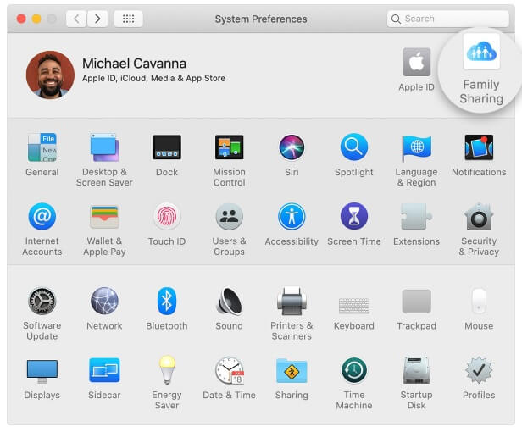Click the forward navigation arrow
This screenshot has height=432, width=522.
pos(97,19)
